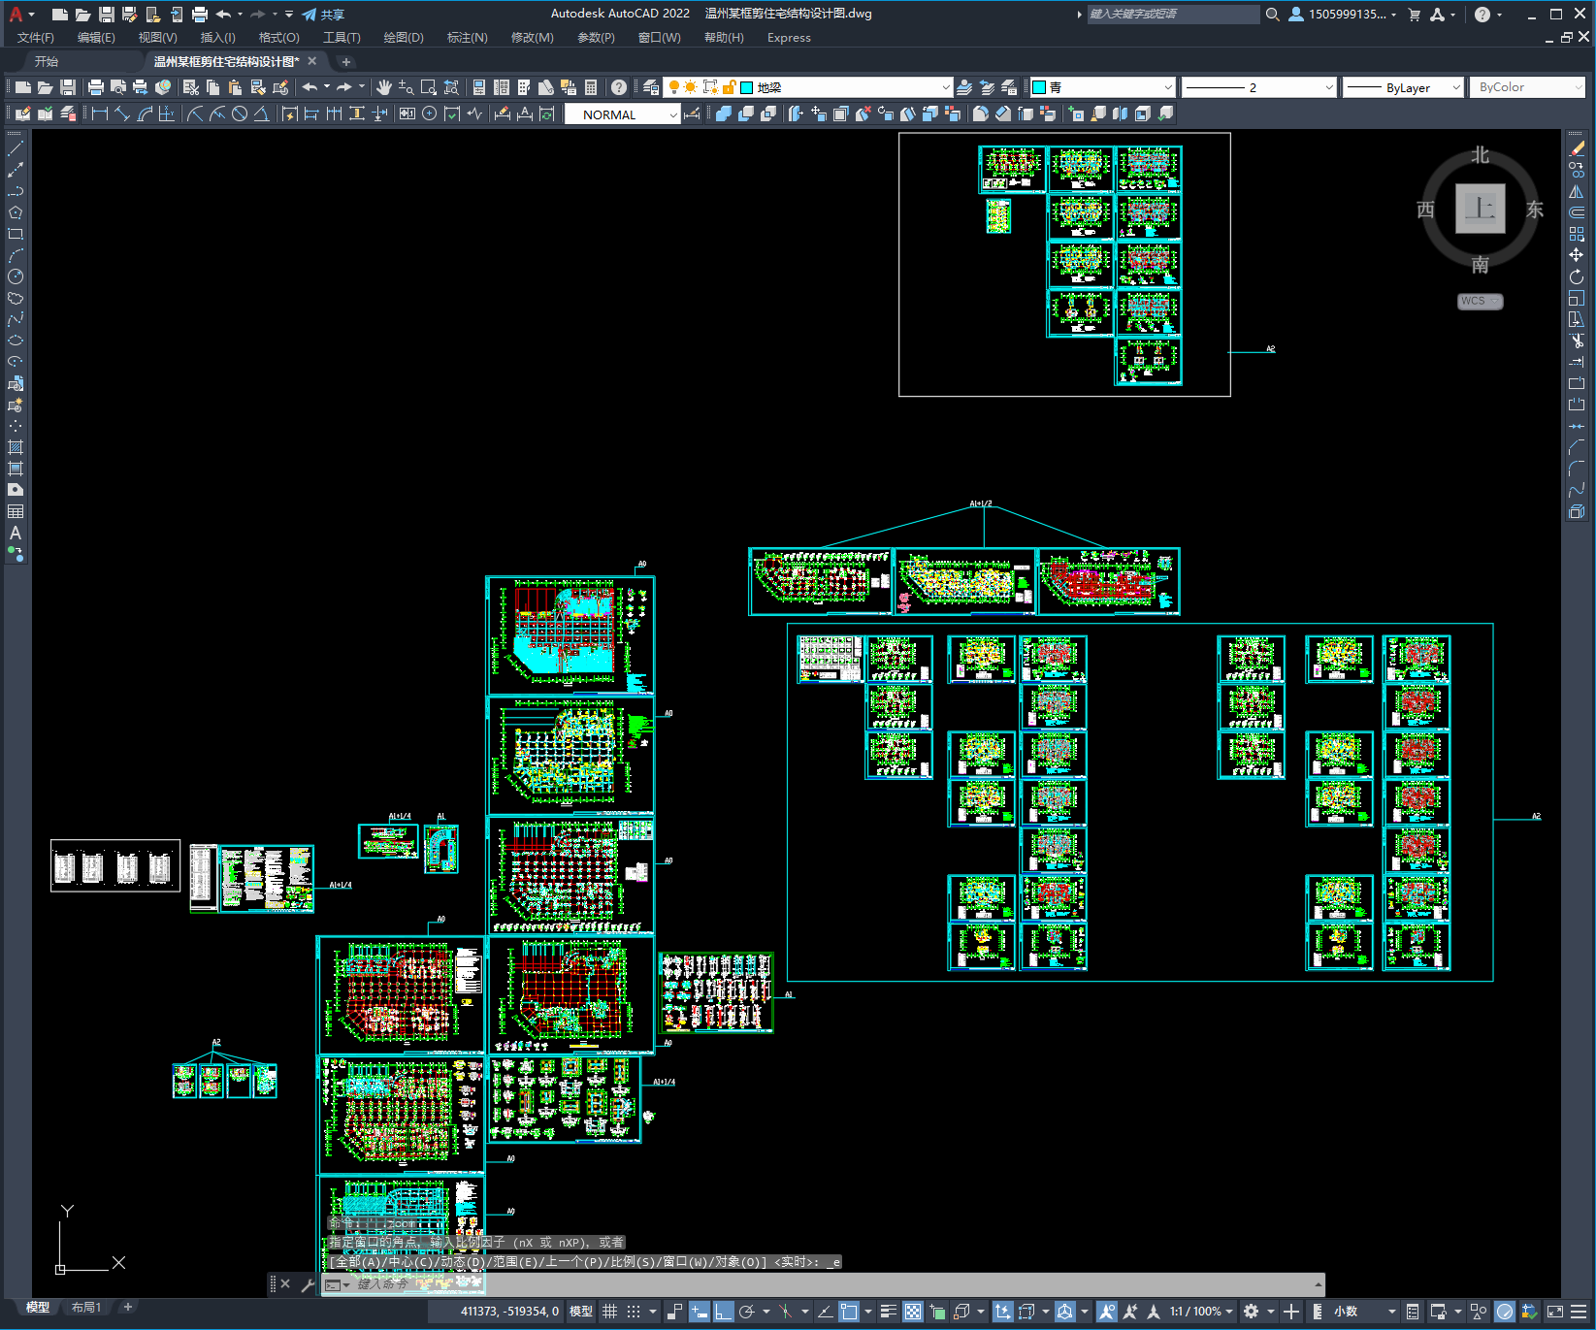Expand the 1:1 / 100% annotation scale dropdown
Viewport: 1596px width, 1330px height.
[x=1201, y=1312]
